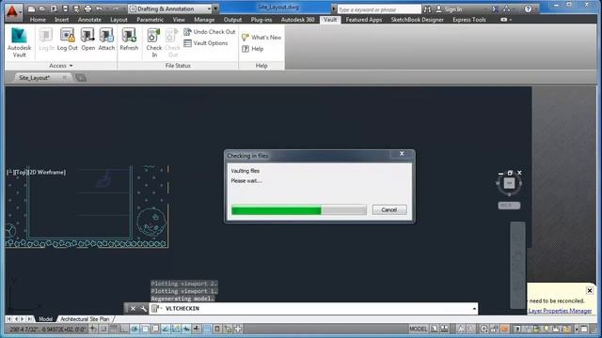Switch to the Annotate ribbon tab

pos(89,20)
